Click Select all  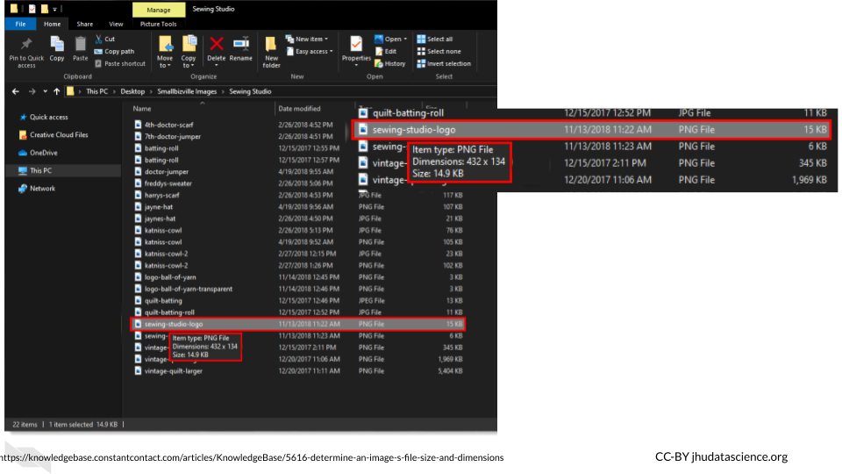tap(434, 39)
